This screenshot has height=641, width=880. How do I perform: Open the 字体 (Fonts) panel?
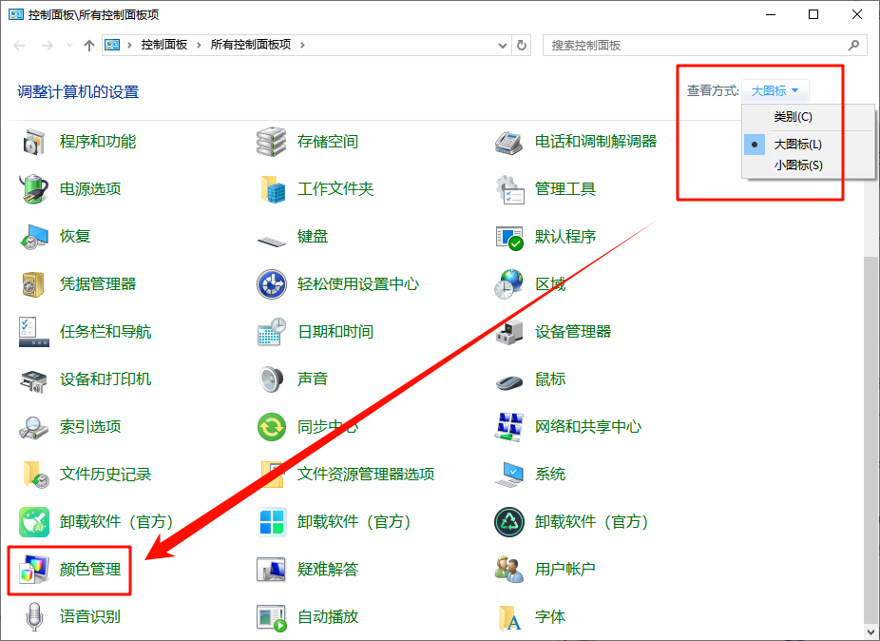coord(549,616)
